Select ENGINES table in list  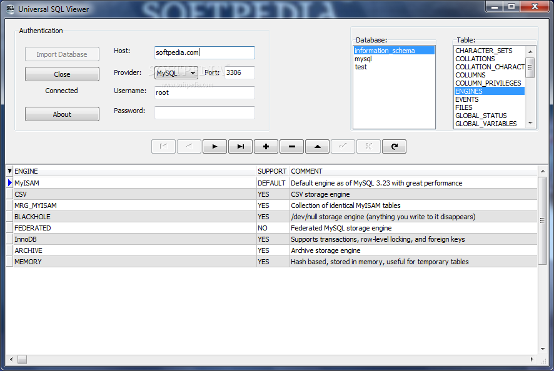490,91
